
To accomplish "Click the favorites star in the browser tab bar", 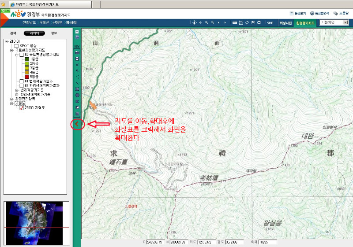I will (3, 4).
